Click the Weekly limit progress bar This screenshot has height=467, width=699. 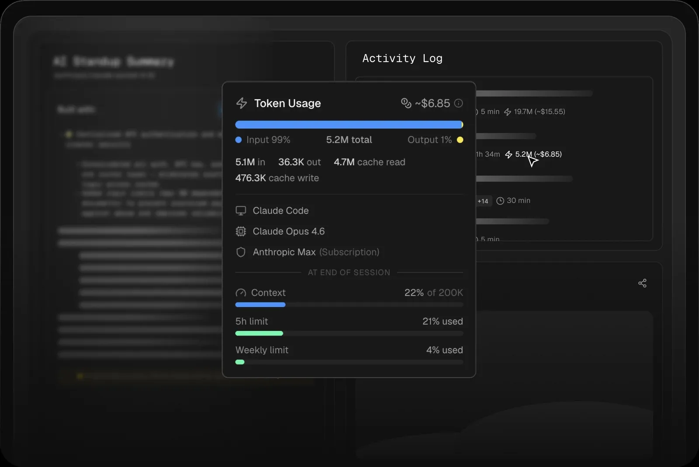349,362
